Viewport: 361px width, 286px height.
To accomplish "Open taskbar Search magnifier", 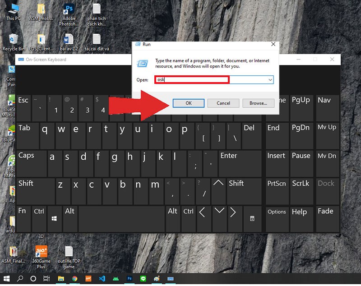I will click(x=20, y=279).
